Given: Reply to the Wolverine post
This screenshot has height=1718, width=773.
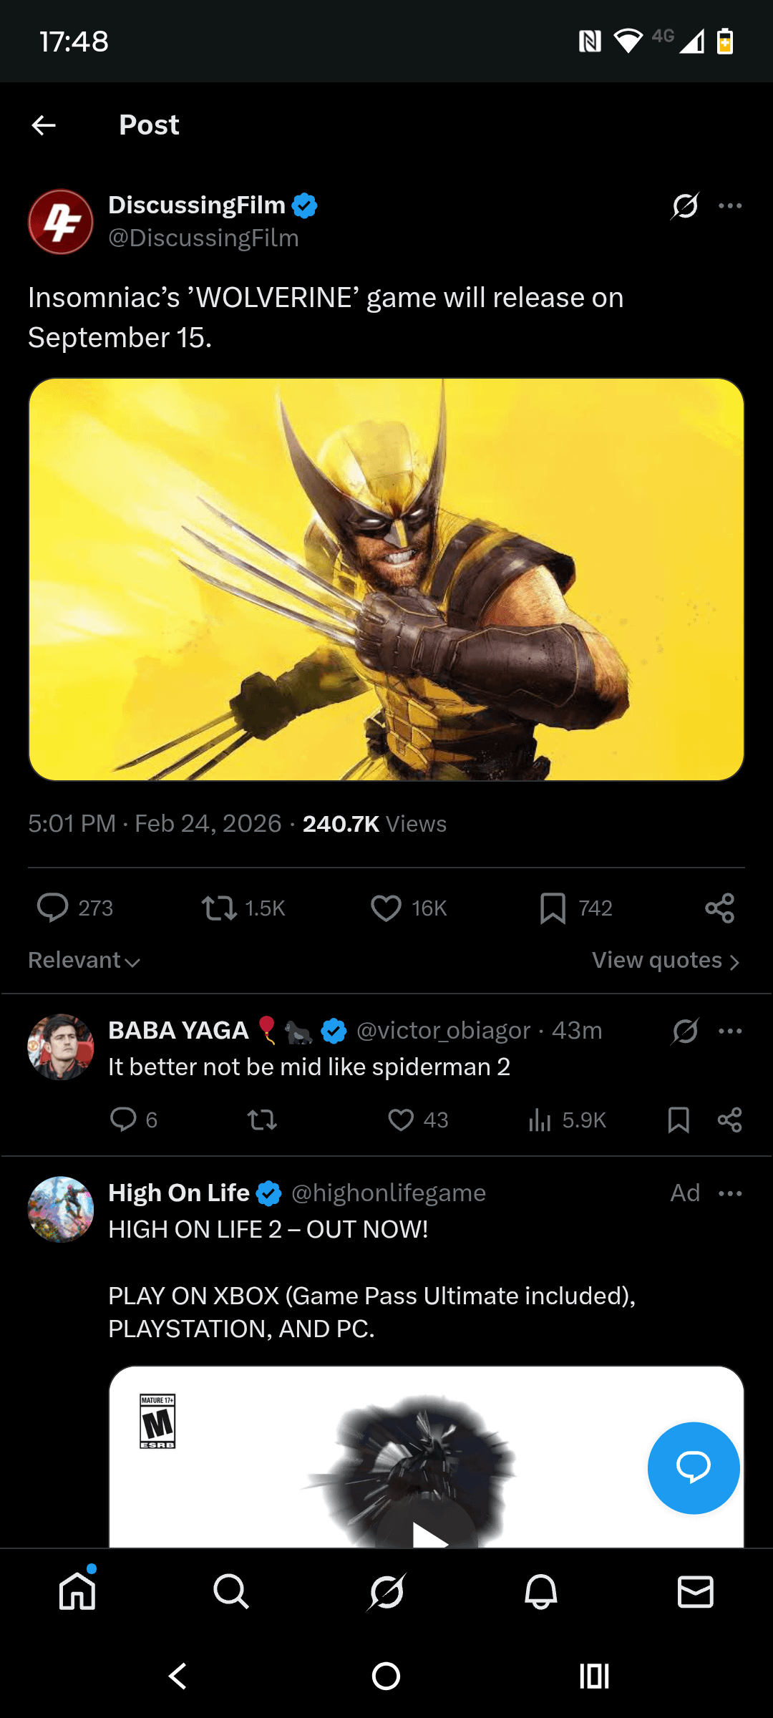Looking at the screenshot, I should pos(52,908).
